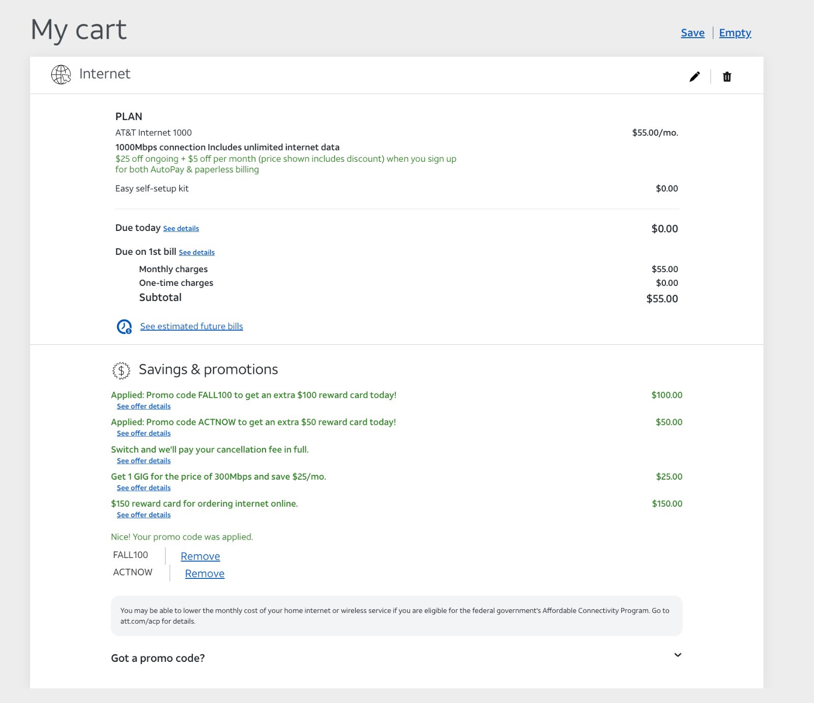Viewport: 814px width, 703px height.
Task: Delete Internet item using the trash icon
Action: click(x=727, y=77)
